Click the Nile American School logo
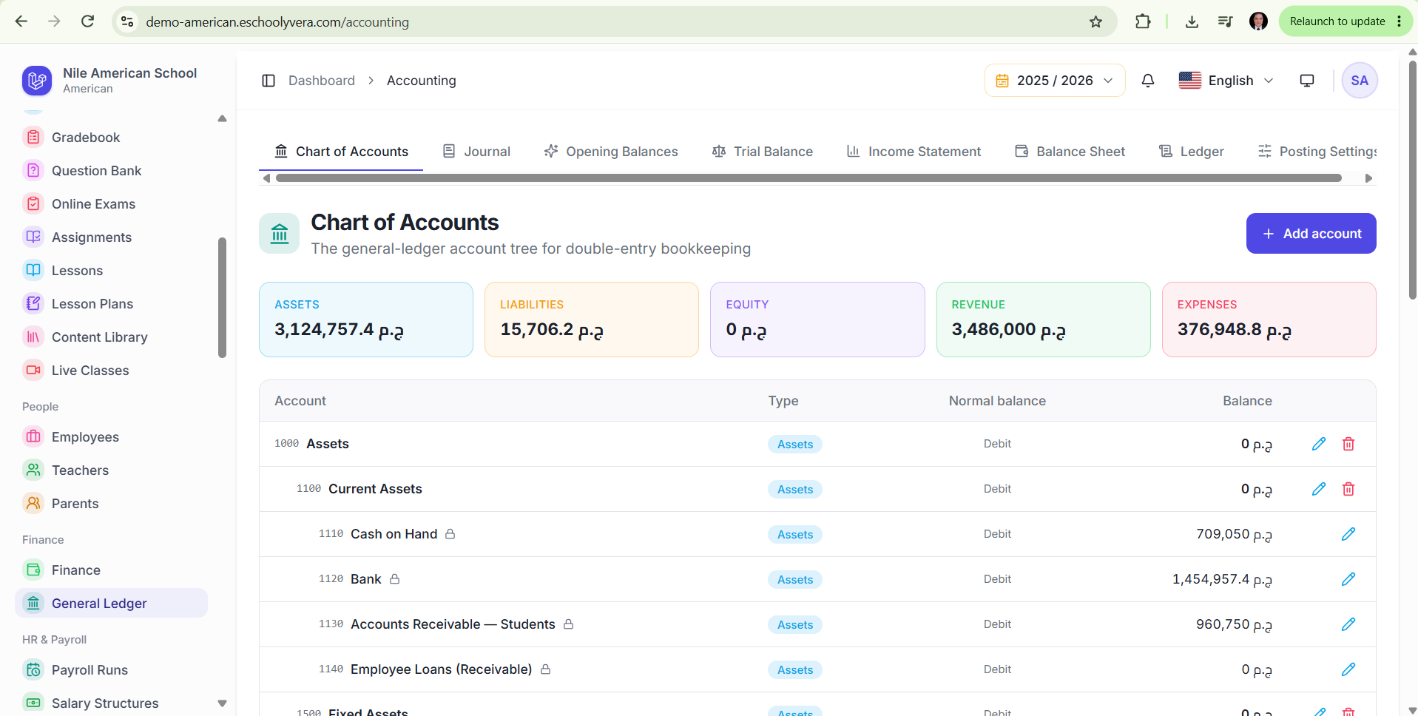This screenshot has width=1418, height=716. point(37,81)
